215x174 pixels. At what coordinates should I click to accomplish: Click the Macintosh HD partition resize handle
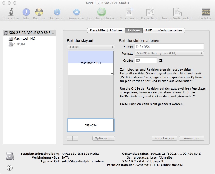pos(112,73)
